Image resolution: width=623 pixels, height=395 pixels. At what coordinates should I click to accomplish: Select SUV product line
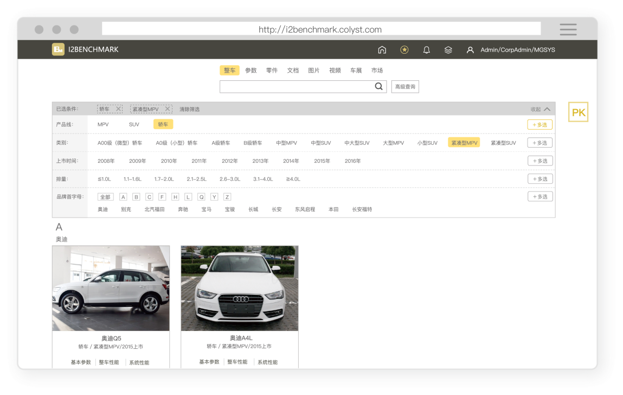coord(134,124)
